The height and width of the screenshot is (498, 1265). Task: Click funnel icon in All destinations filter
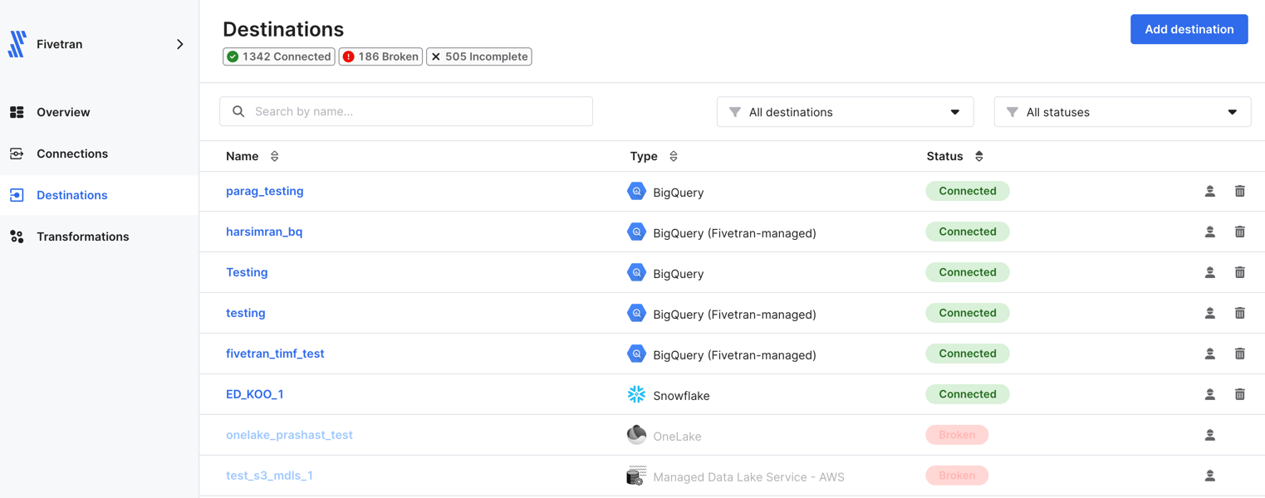pyautogui.click(x=734, y=112)
